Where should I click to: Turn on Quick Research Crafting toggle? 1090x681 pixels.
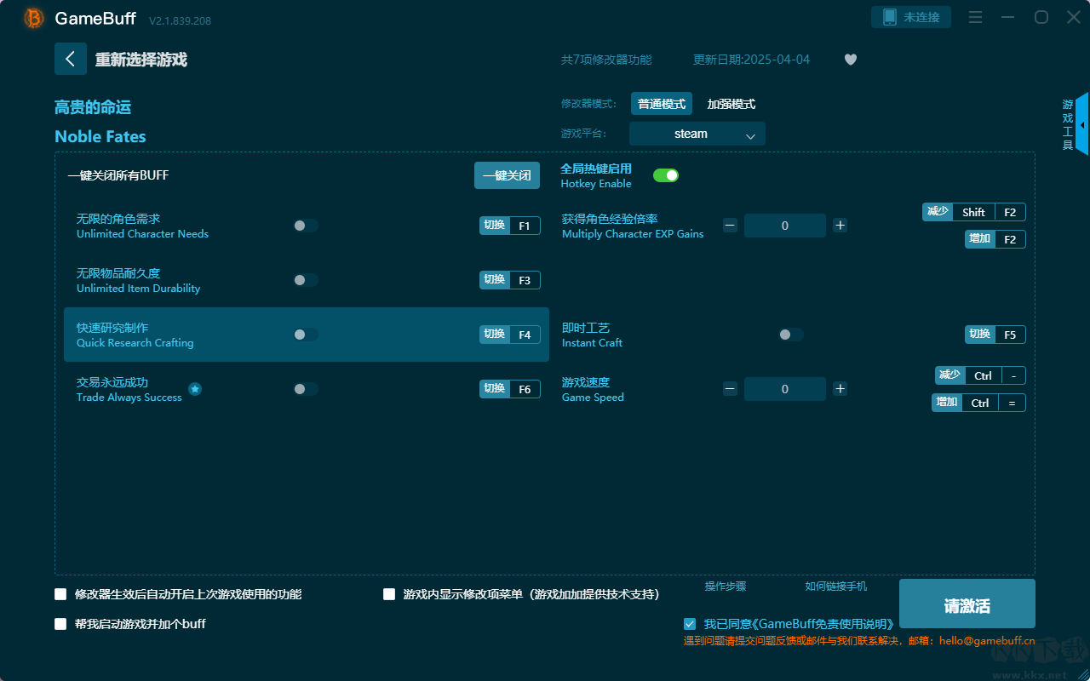[306, 335]
